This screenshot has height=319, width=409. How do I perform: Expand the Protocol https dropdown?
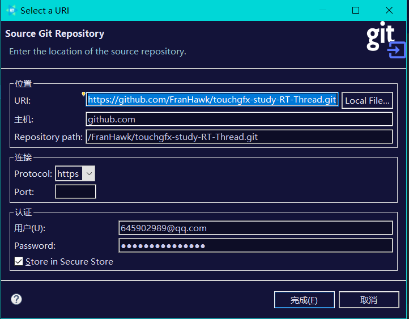click(x=89, y=173)
